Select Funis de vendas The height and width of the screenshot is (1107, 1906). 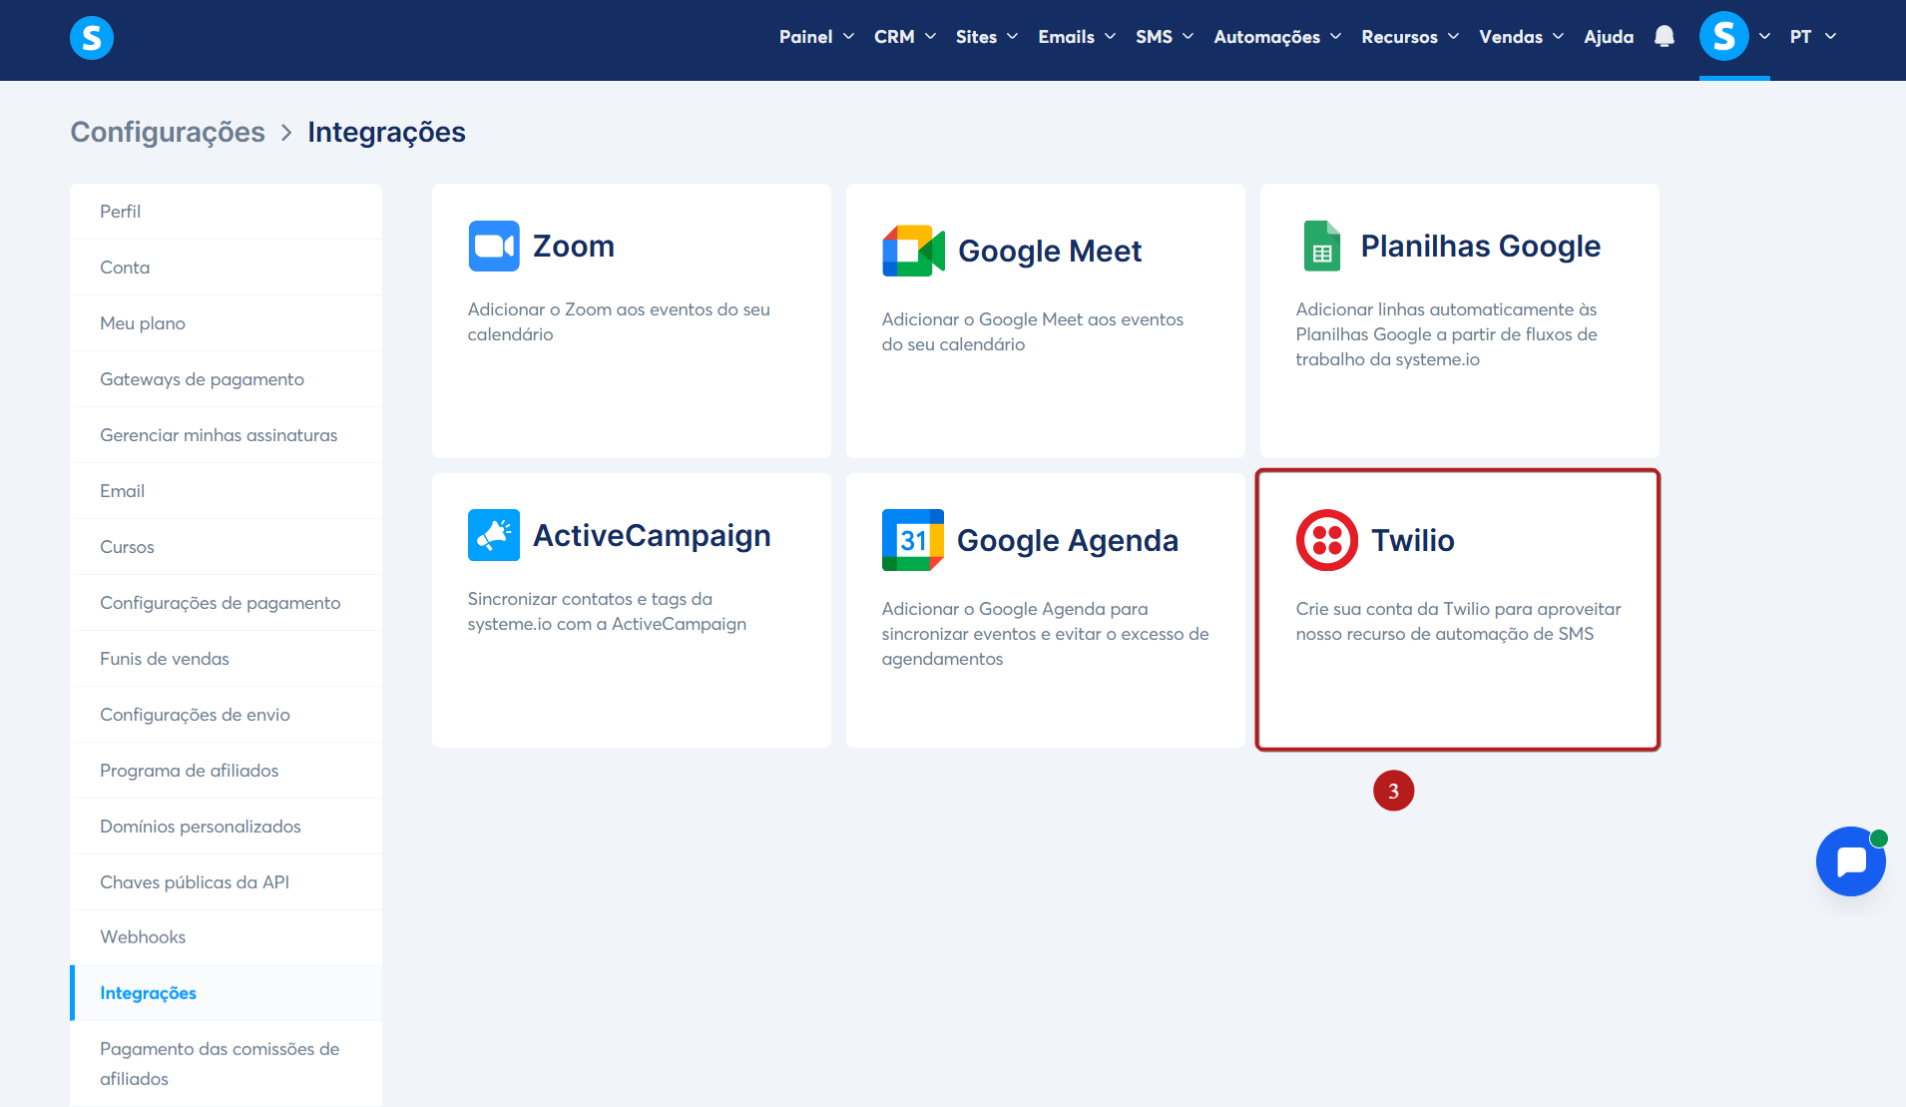click(x=226, y=659)
